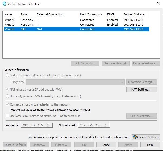Open DHCP Settings dialog
Screen dimensions: 163x151
(142, 116)
